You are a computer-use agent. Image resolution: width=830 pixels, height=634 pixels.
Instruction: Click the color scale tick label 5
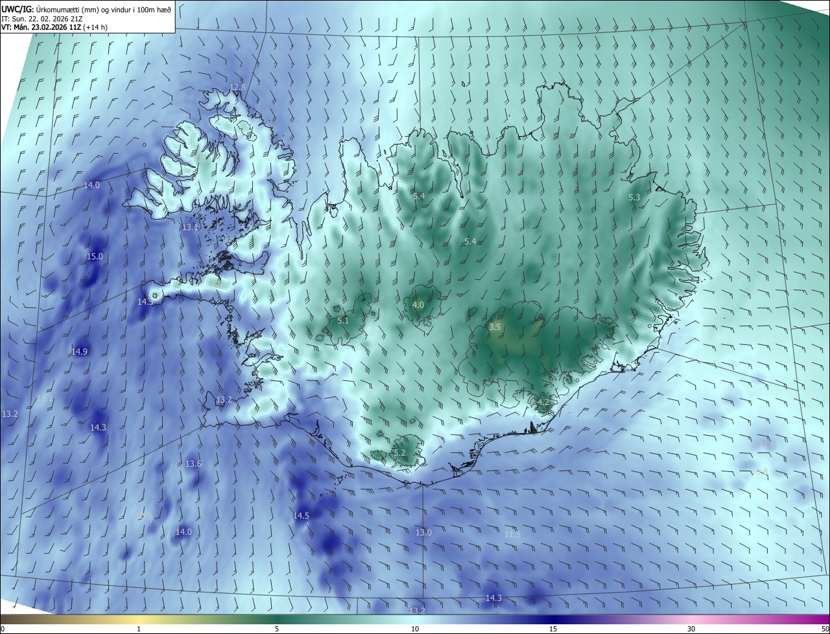[277, 629]
